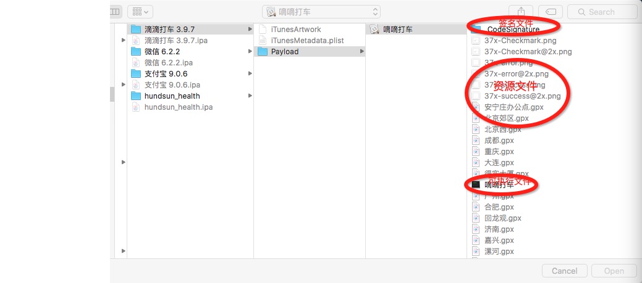Select the 支付宝 9.0.6.ipa file icon
This screenshot has height=283, width=642.
136,84
